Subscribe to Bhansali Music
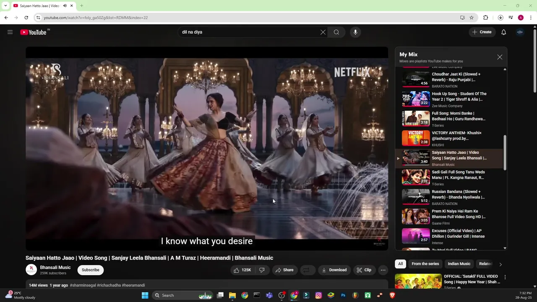The width and height of the screenshot is (537, 302). click(91, 270)
